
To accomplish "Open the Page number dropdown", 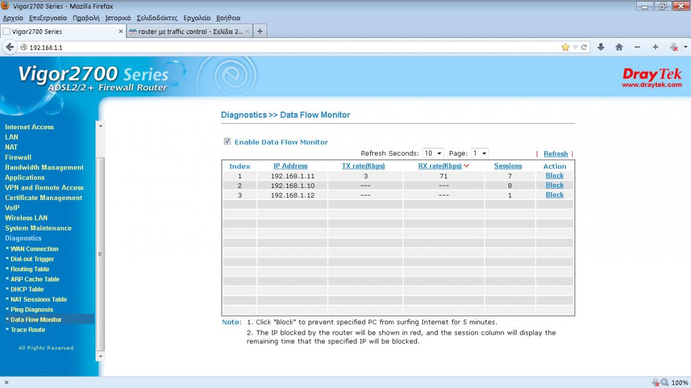I will pos(480,153).
